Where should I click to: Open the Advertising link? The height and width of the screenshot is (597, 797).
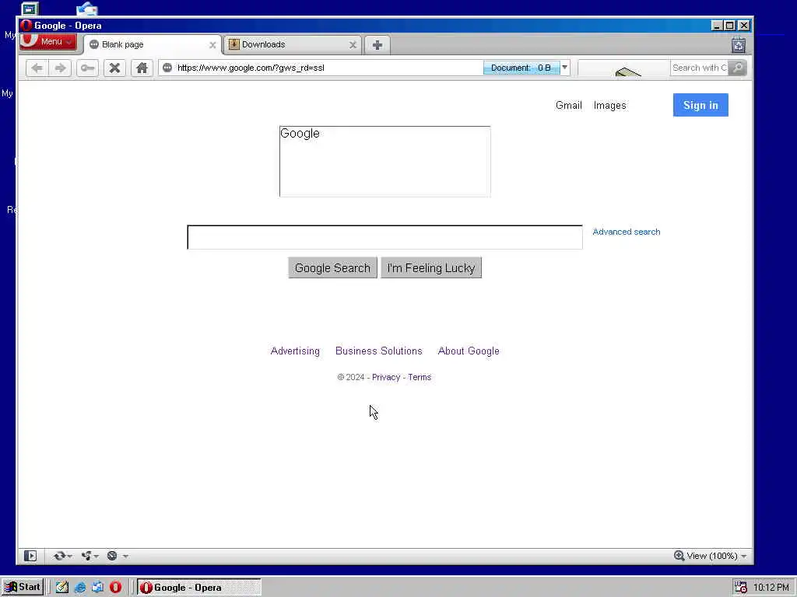pos(295,351)
